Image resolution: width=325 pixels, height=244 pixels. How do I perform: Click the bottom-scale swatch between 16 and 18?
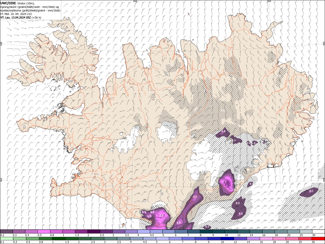pyautogui.click(x=267, y=239)
